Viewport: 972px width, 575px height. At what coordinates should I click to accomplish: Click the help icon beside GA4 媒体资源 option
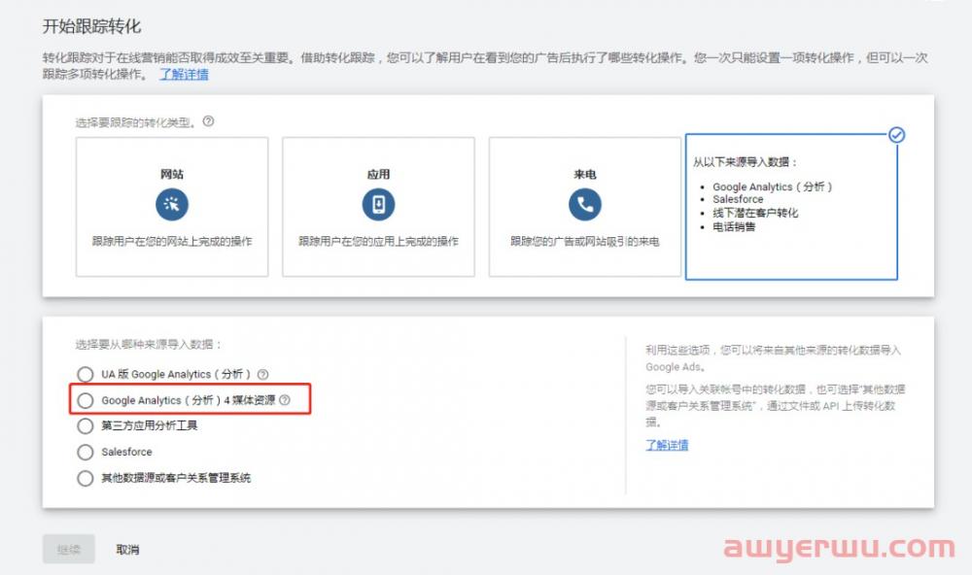click(x=285, y=399)
